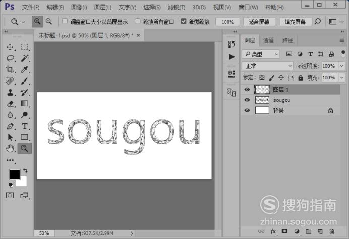Create a new adjustment layer
Viewport: 349px width, 239px height.
click(297, 231)
